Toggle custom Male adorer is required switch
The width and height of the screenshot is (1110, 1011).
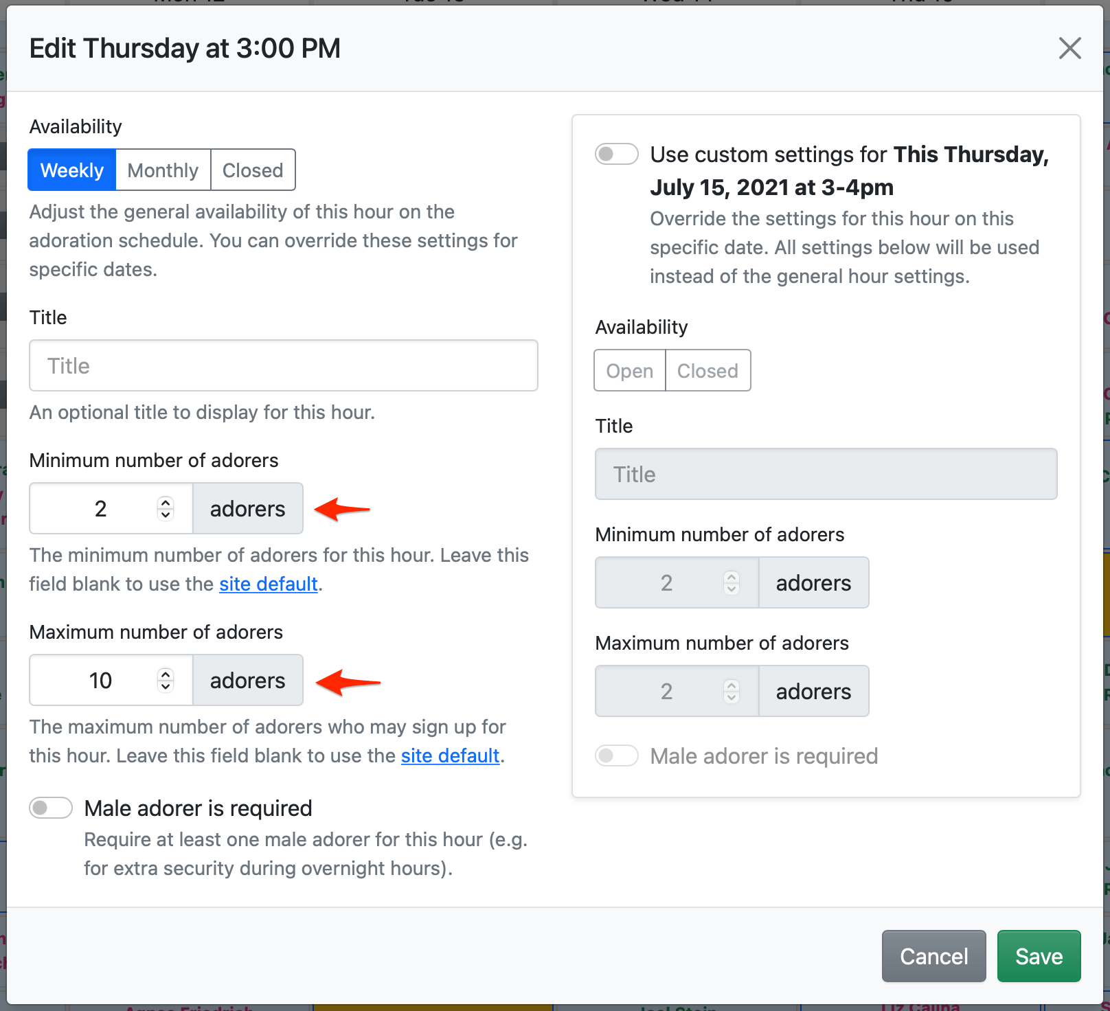(616, 756)
